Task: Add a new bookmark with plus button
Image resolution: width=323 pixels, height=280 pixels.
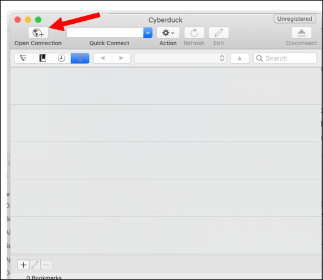Action: (24, 265)
